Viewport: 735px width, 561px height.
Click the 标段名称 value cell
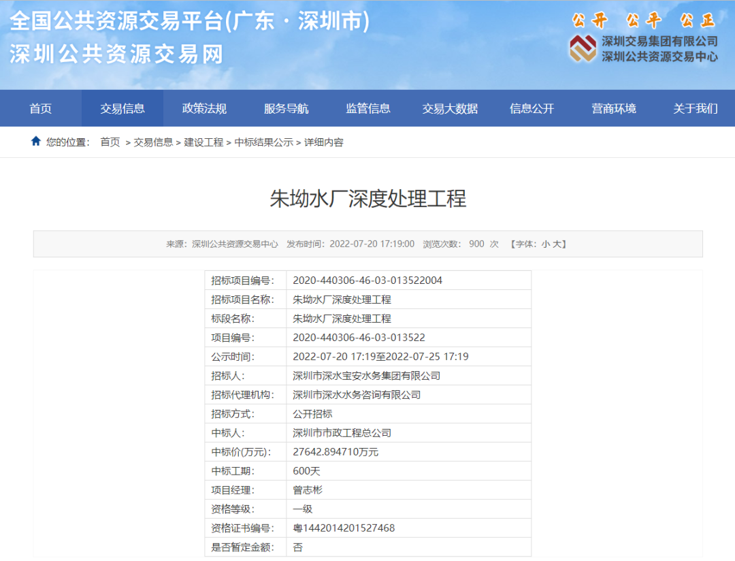coord(409,319)
